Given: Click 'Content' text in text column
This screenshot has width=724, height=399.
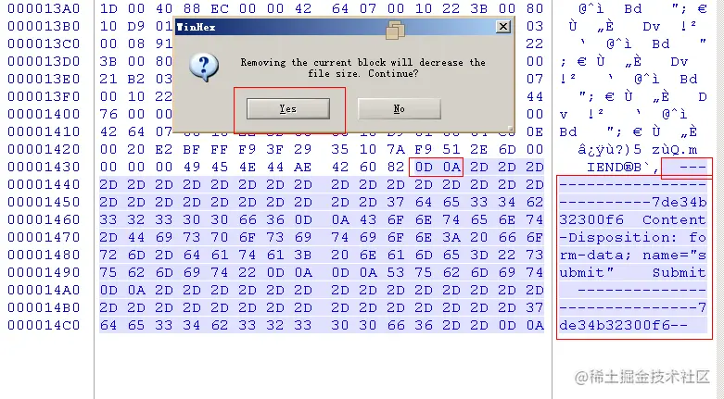Looking at the screenshot, I should pyautogui.click(x=674, y=219).
